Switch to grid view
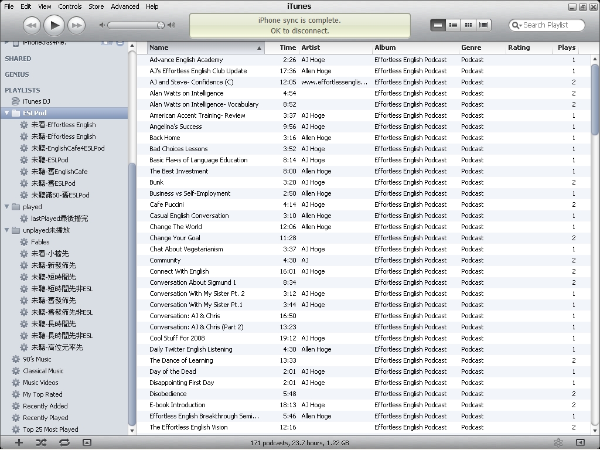Screen dimensions: 600x450 click(468, 25)
